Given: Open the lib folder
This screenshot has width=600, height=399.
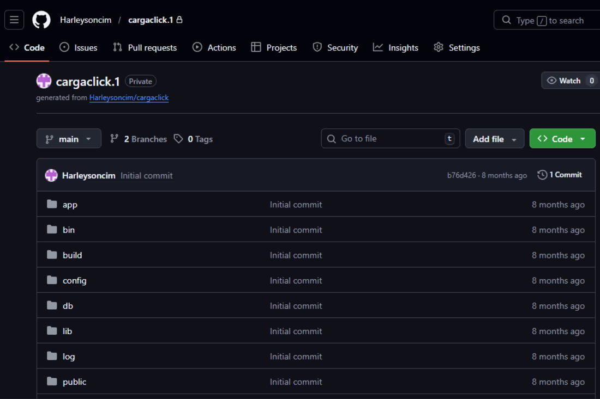Looking at the screenshot, I should 67,331.
